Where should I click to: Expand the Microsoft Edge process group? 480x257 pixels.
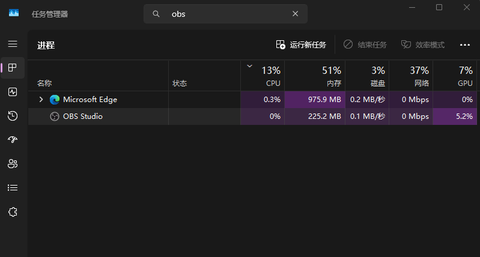click(x=41, y=100)
